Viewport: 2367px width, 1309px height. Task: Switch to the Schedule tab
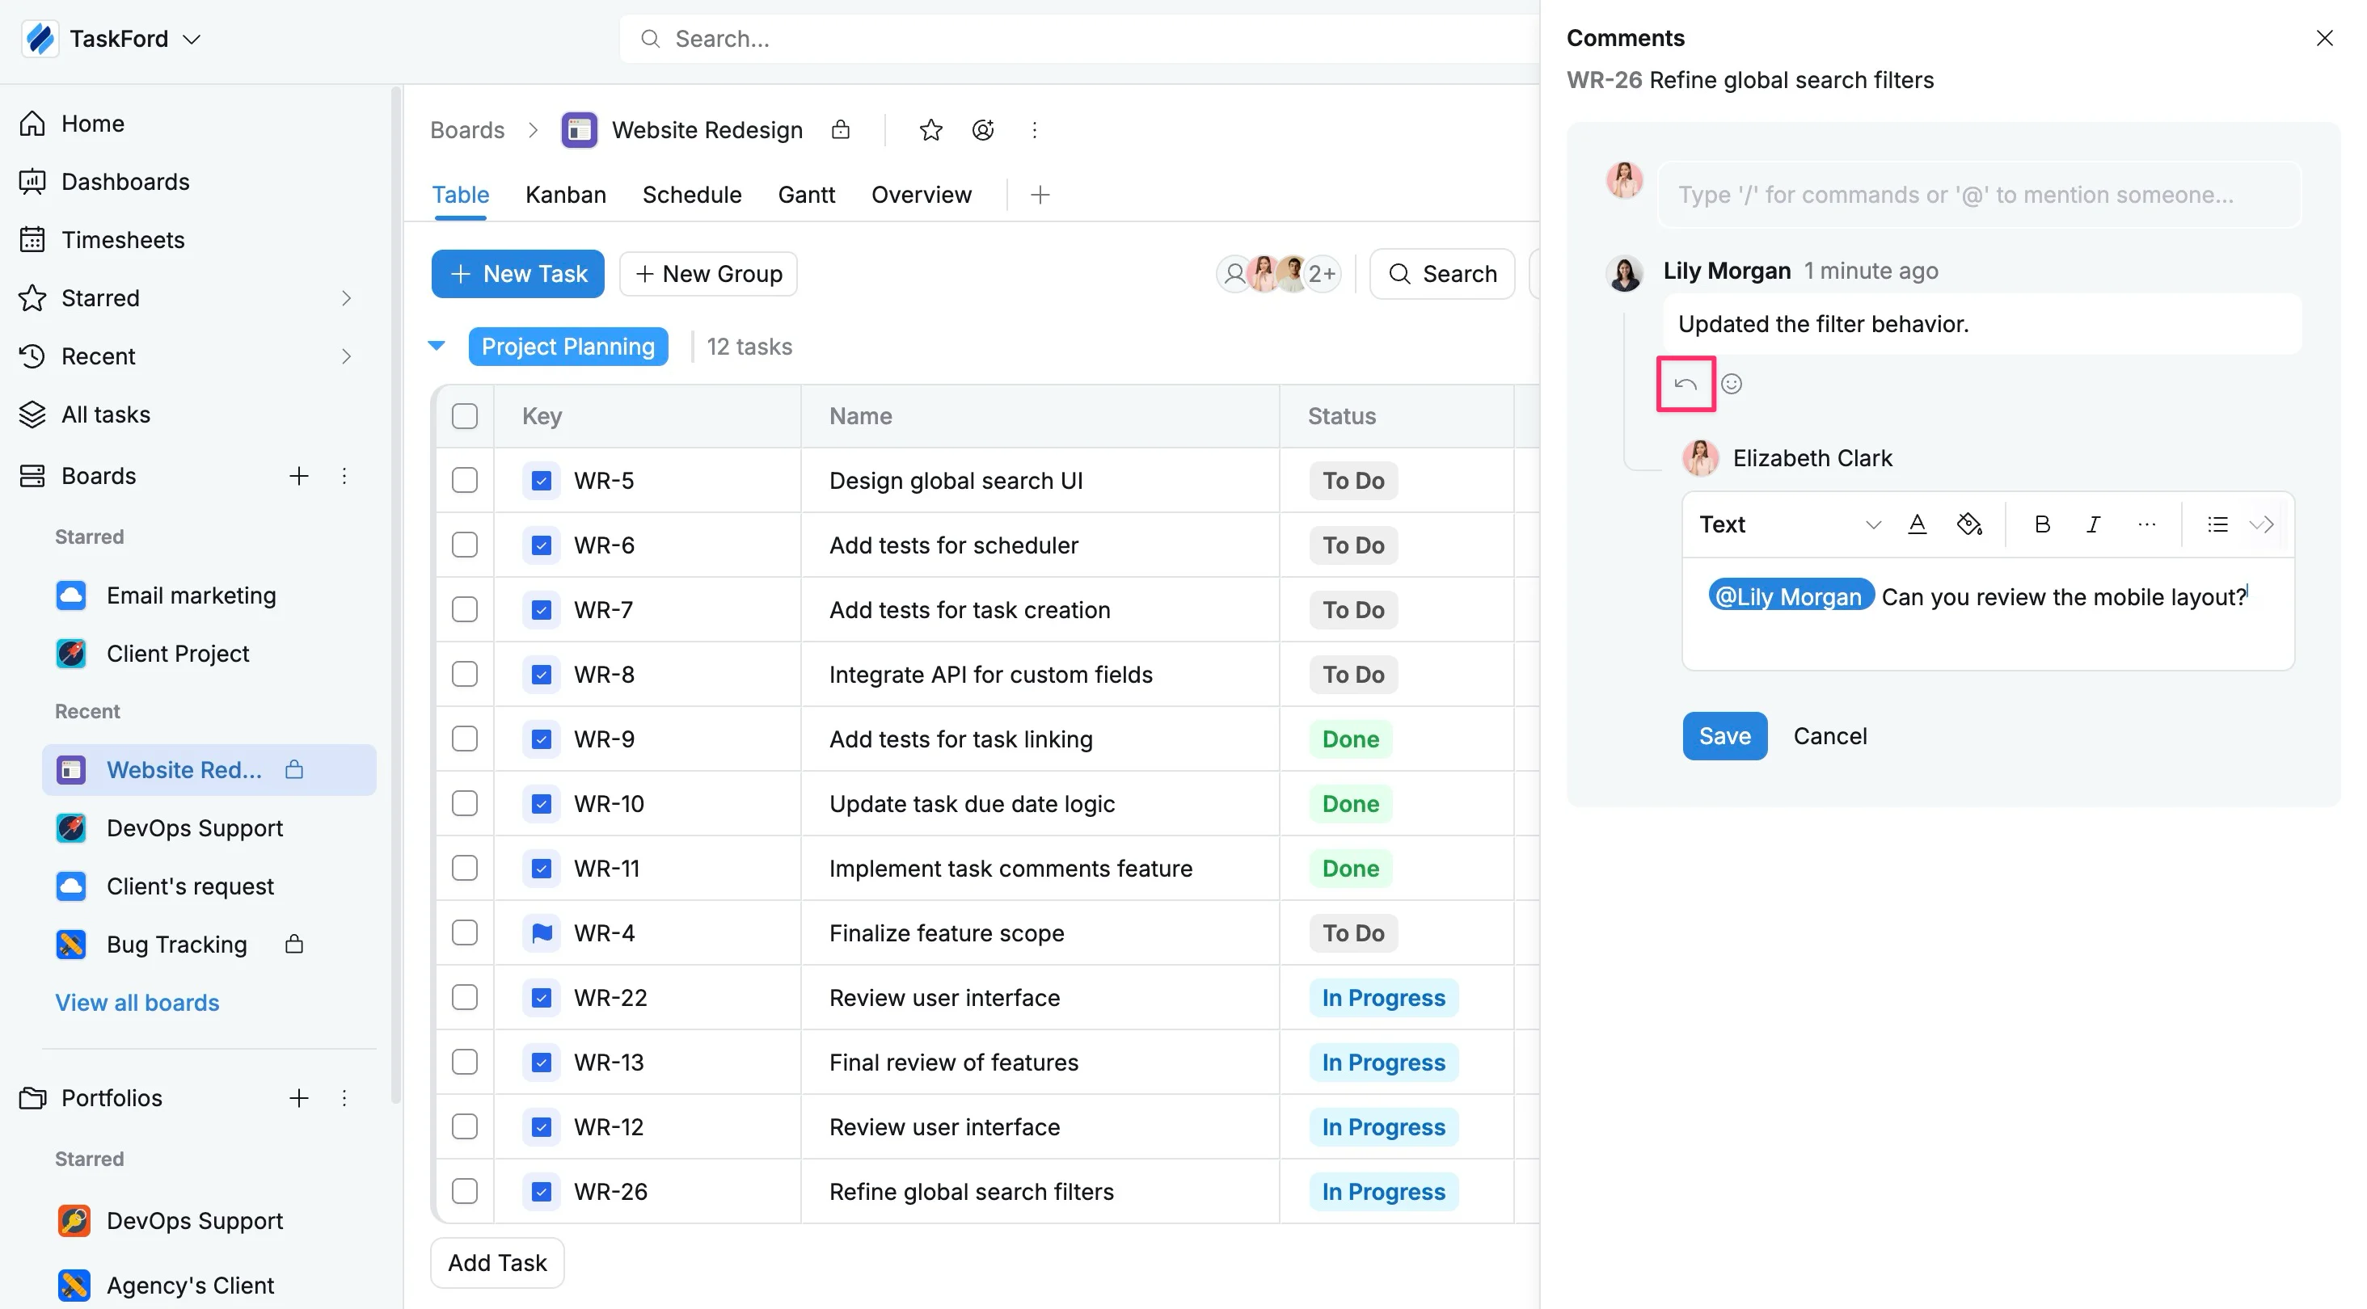point(692,195)
